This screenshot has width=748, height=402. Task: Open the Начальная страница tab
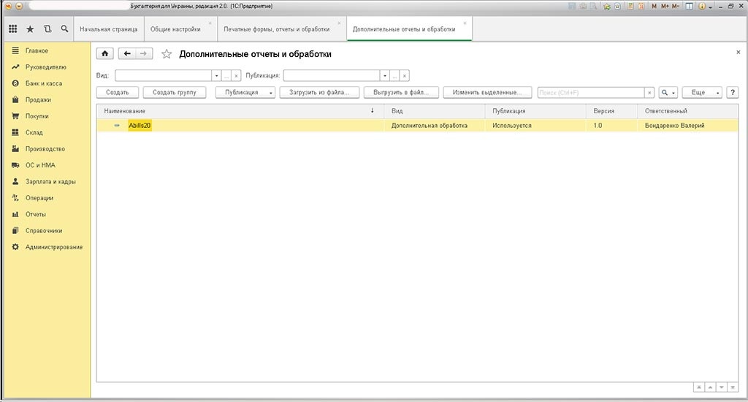(x=108, y=29)
